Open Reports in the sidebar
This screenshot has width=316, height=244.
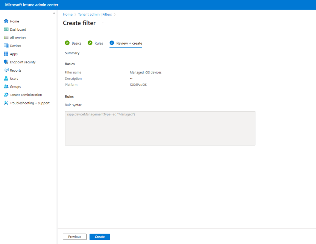15,70
